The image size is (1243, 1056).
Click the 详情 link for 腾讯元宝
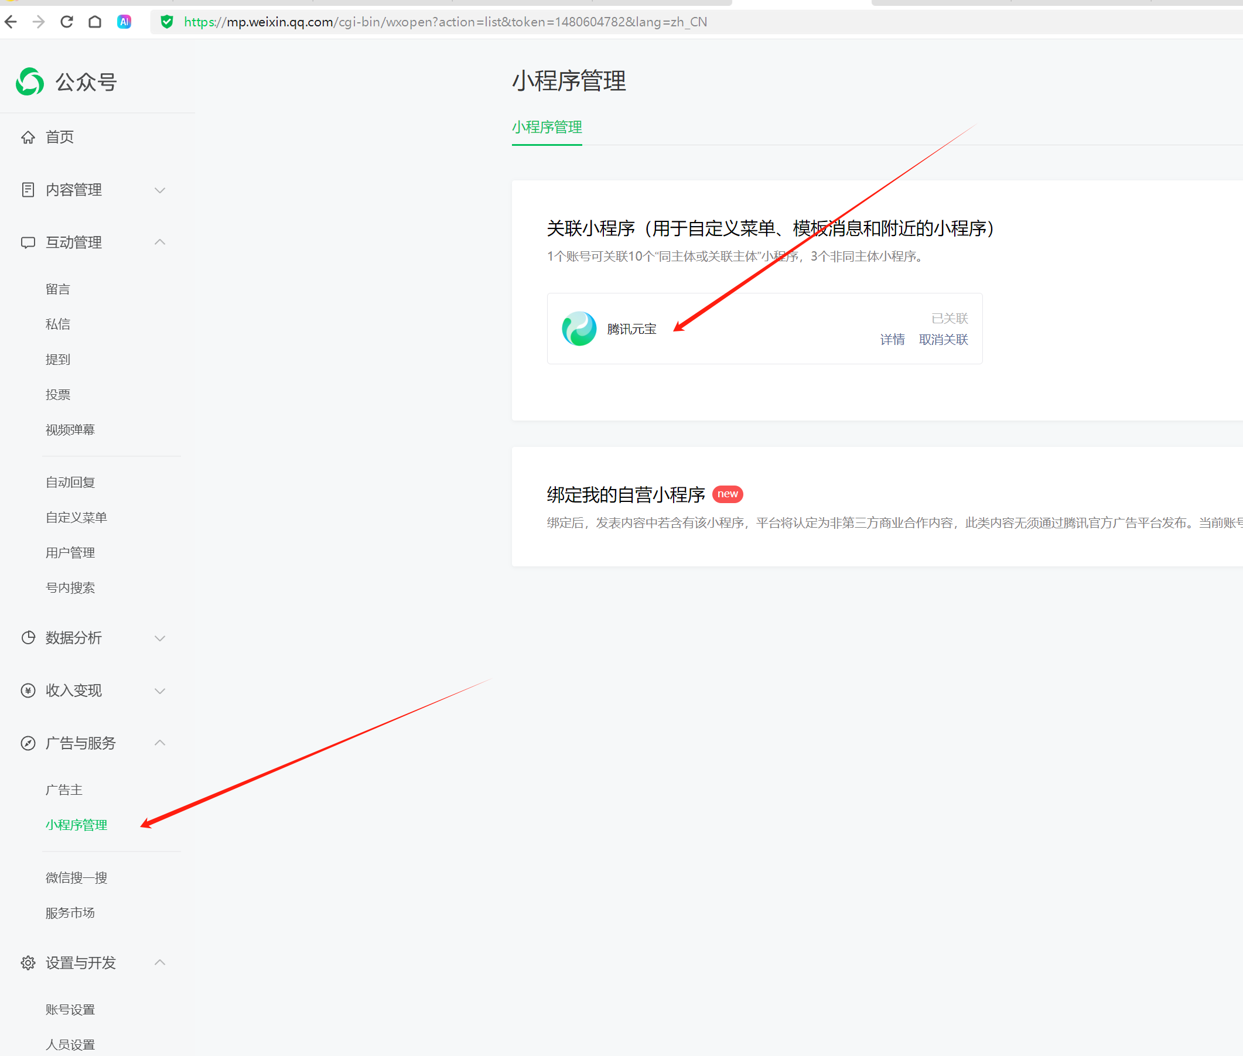pos(892,340)
